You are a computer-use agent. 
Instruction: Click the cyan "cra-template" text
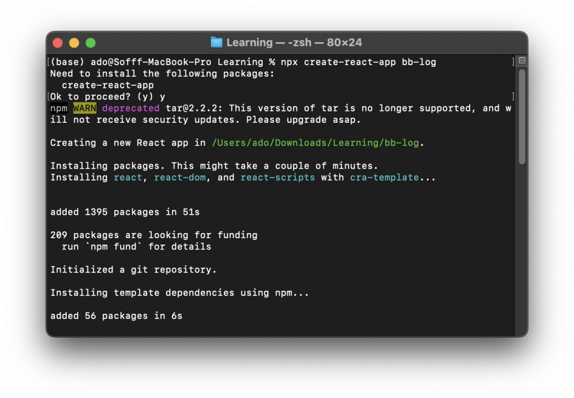coord(385,178)
